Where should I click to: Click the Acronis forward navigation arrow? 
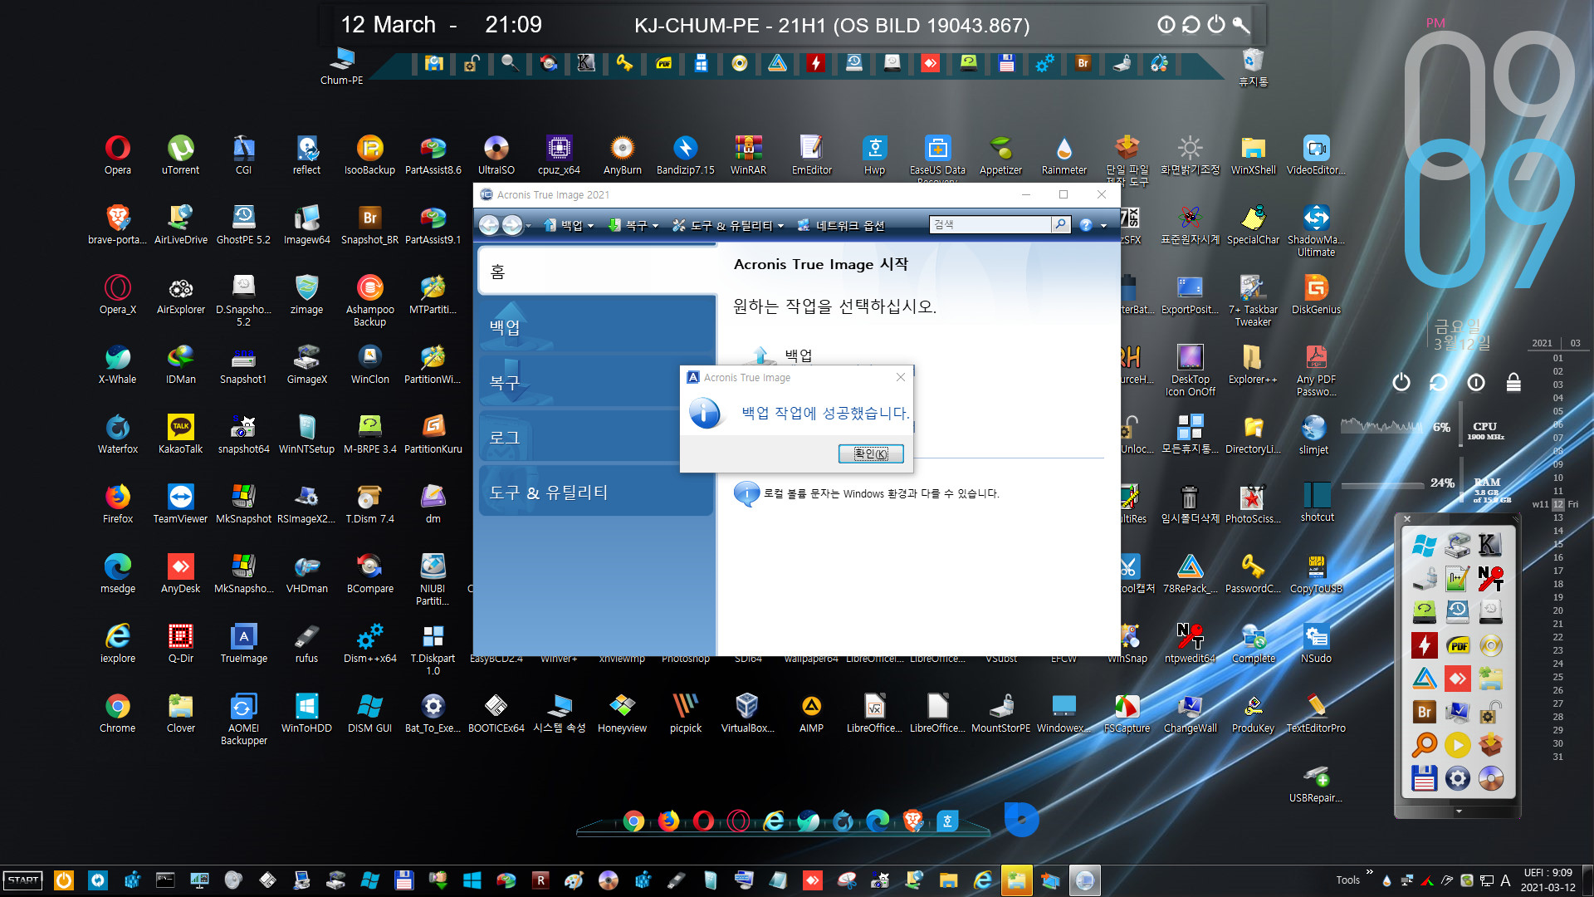(x=512, y=225)
